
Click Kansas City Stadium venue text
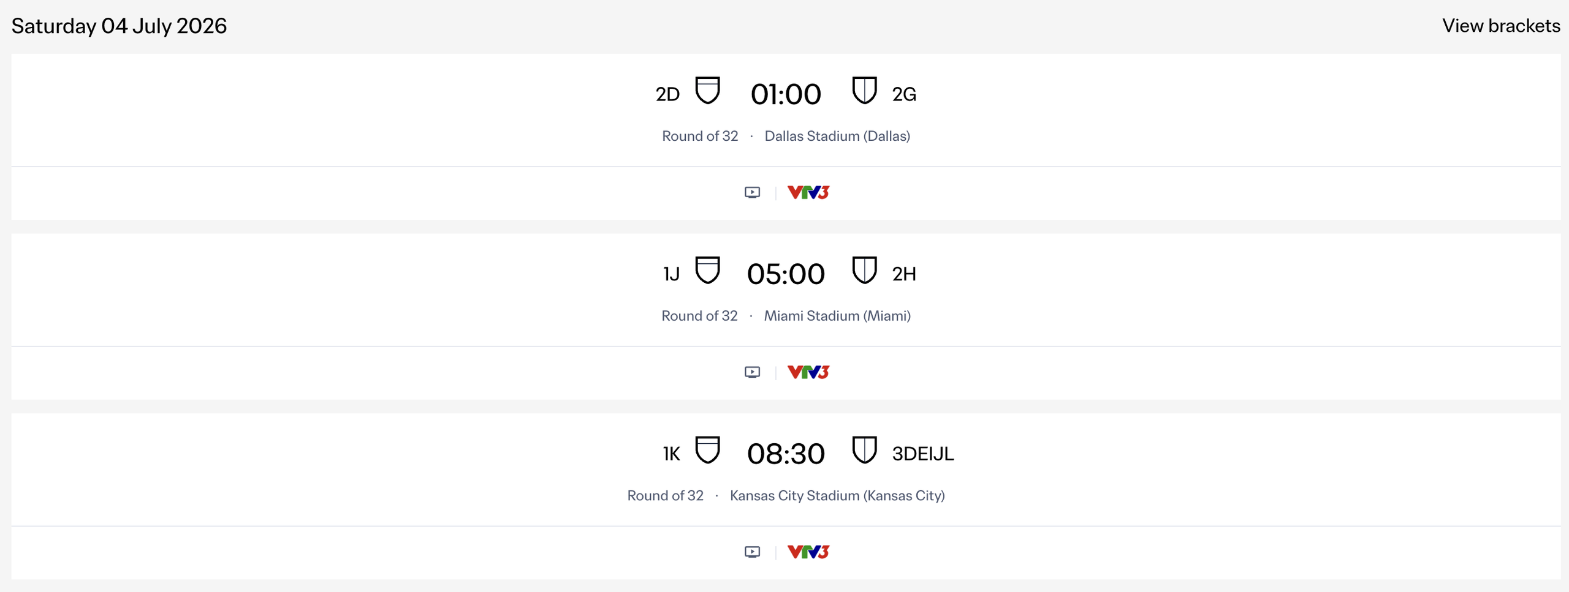[837, 496]
